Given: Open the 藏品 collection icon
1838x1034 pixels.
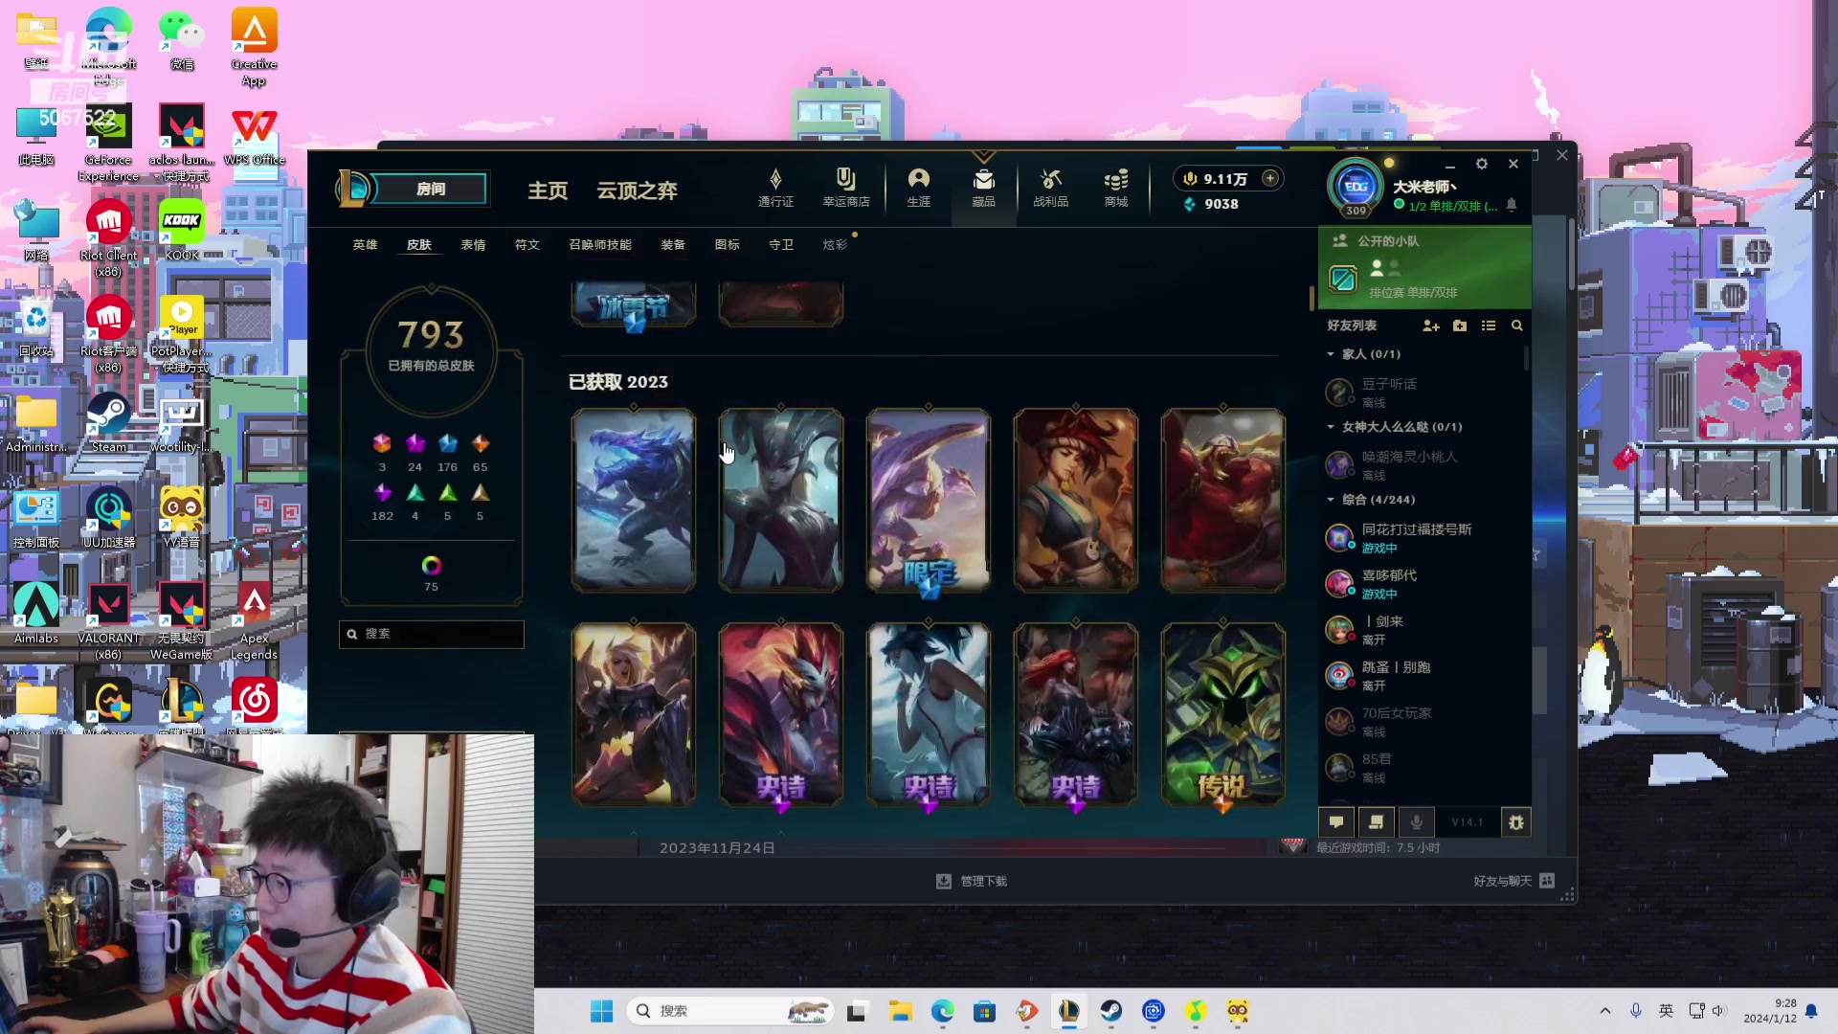Looking at the screenshot, I should pos(984,188).
